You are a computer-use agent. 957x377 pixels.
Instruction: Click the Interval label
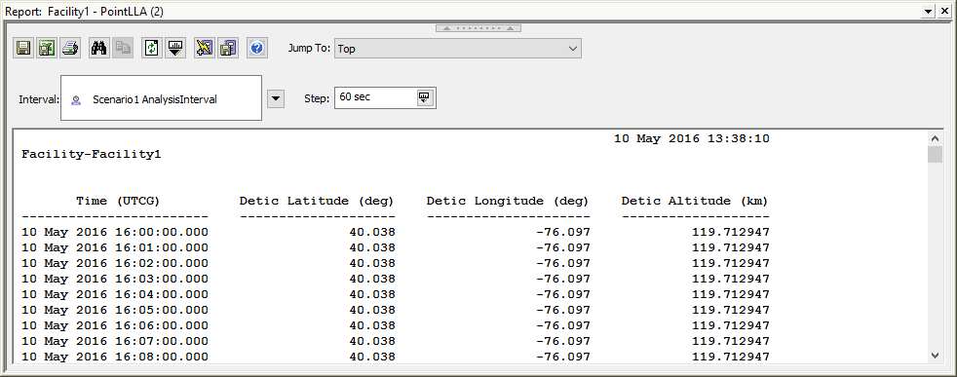pyautogui.click(x=38, y=99)
